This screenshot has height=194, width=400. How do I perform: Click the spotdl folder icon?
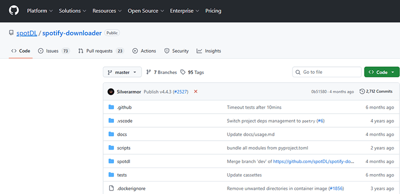coord(111,161)
